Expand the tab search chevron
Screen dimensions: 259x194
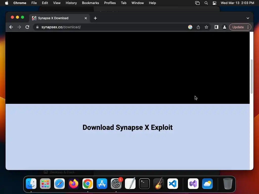(248, 18)
